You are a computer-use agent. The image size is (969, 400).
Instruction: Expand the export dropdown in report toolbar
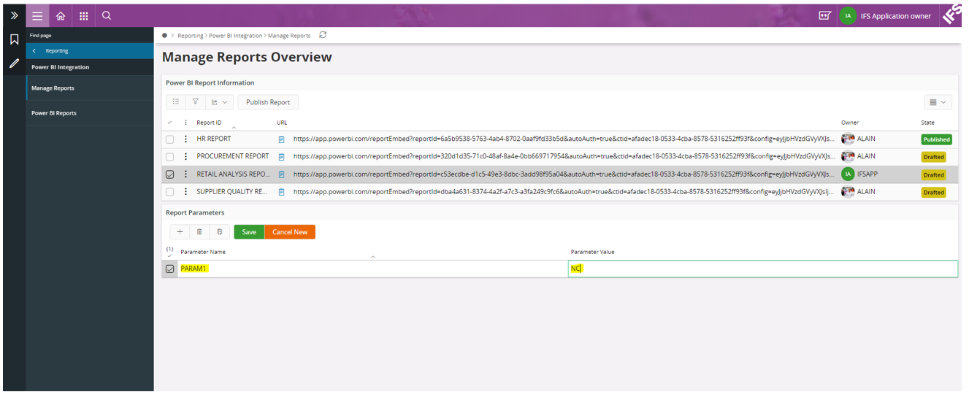pos(219,102)
